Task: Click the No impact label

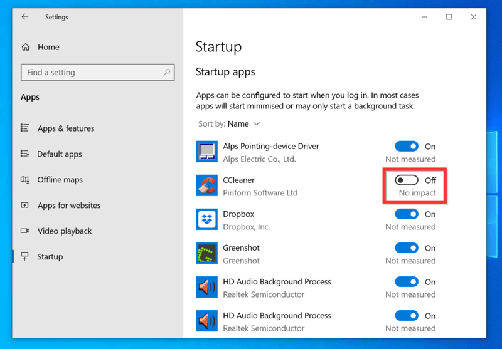Action: point(417,193)
